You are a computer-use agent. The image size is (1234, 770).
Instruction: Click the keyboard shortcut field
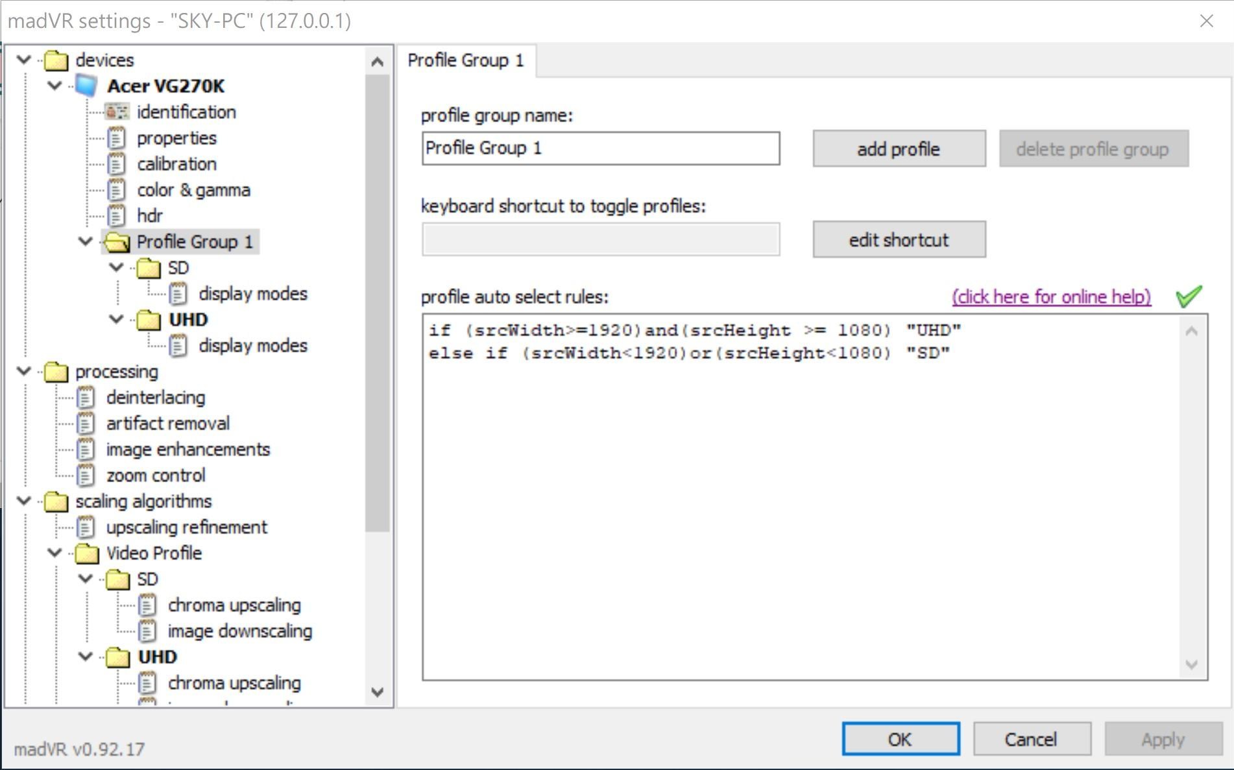(x=601, y=239)
